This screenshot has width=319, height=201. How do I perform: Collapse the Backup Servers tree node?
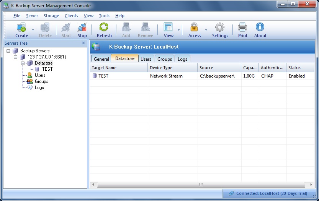(x=8, y=51)
